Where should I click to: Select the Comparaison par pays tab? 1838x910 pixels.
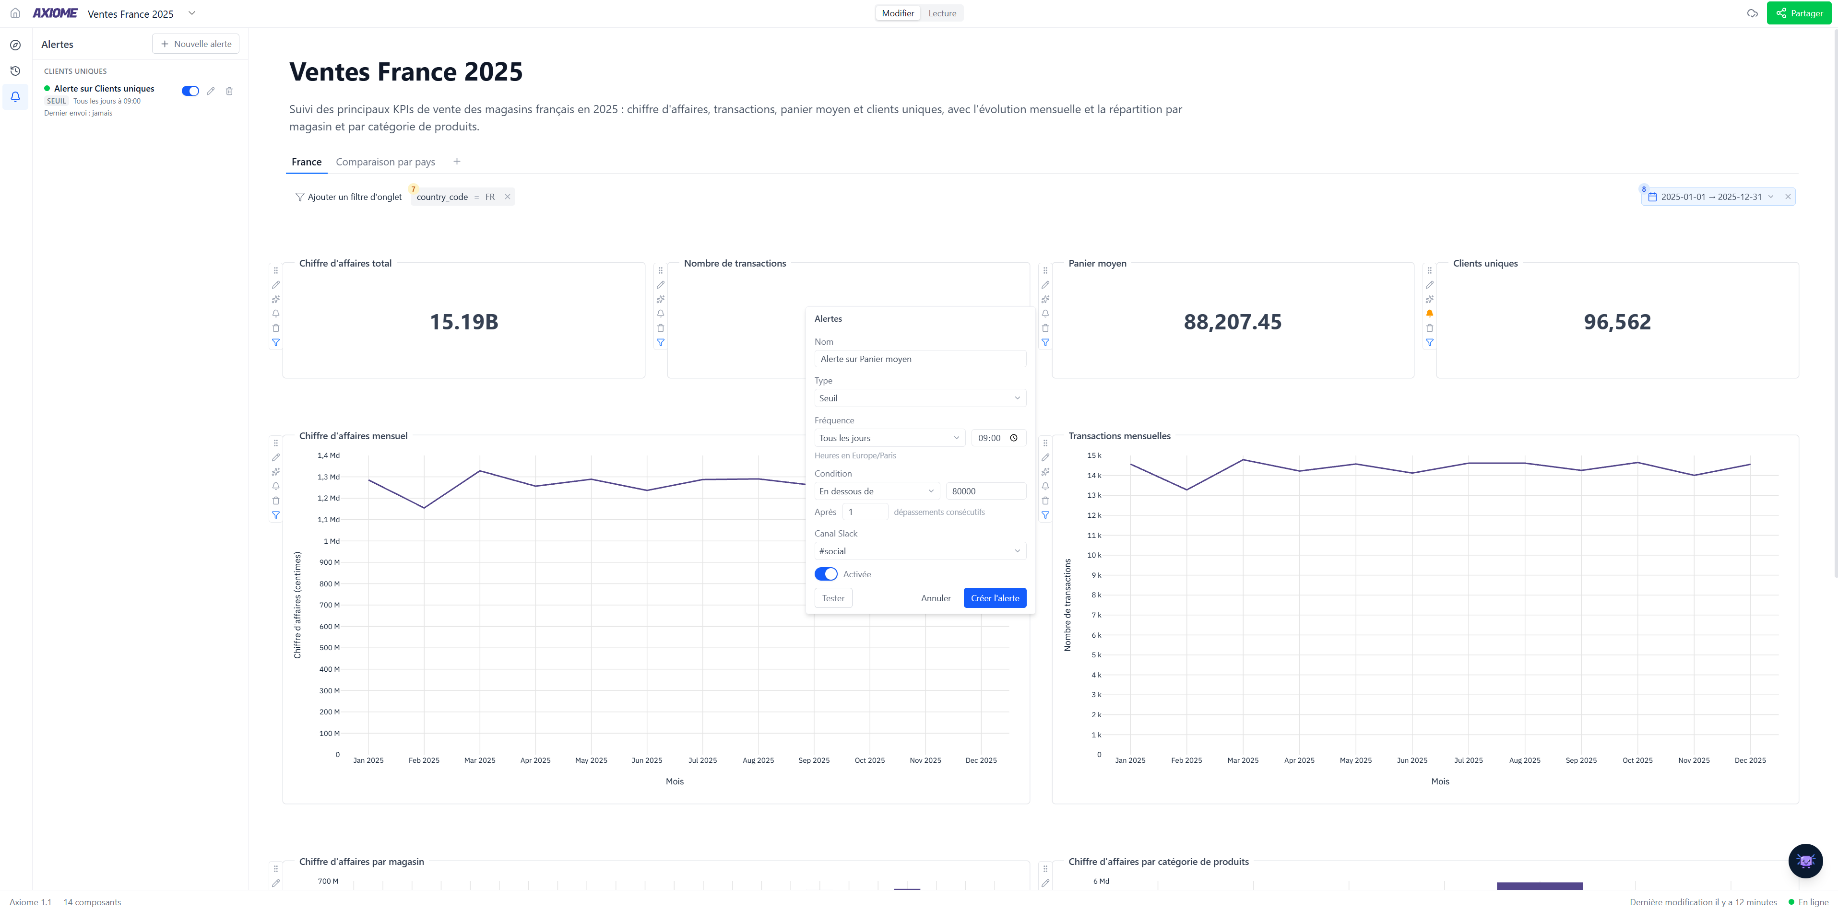coord(385,162)
